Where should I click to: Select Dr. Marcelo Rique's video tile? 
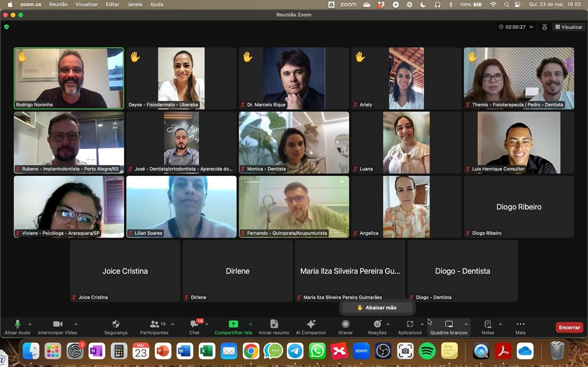(294, 78)
